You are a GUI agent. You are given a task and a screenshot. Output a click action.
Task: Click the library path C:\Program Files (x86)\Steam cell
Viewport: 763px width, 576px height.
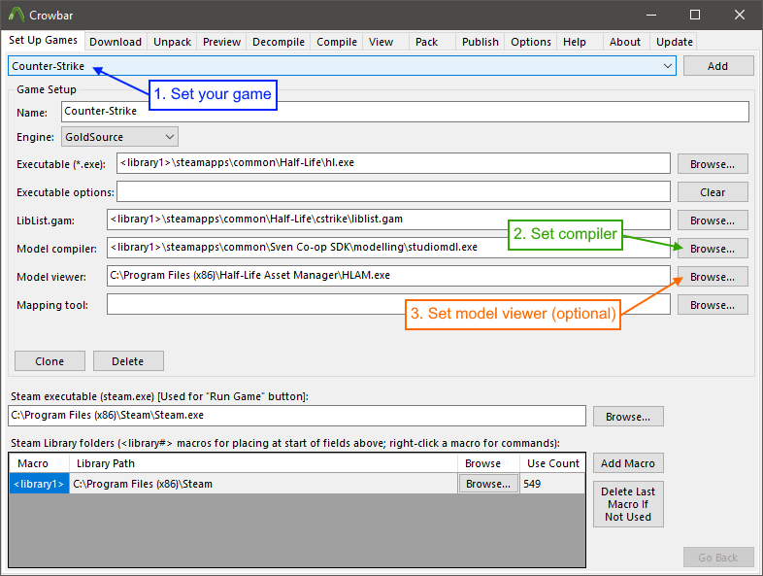click(x=263, y=484)
